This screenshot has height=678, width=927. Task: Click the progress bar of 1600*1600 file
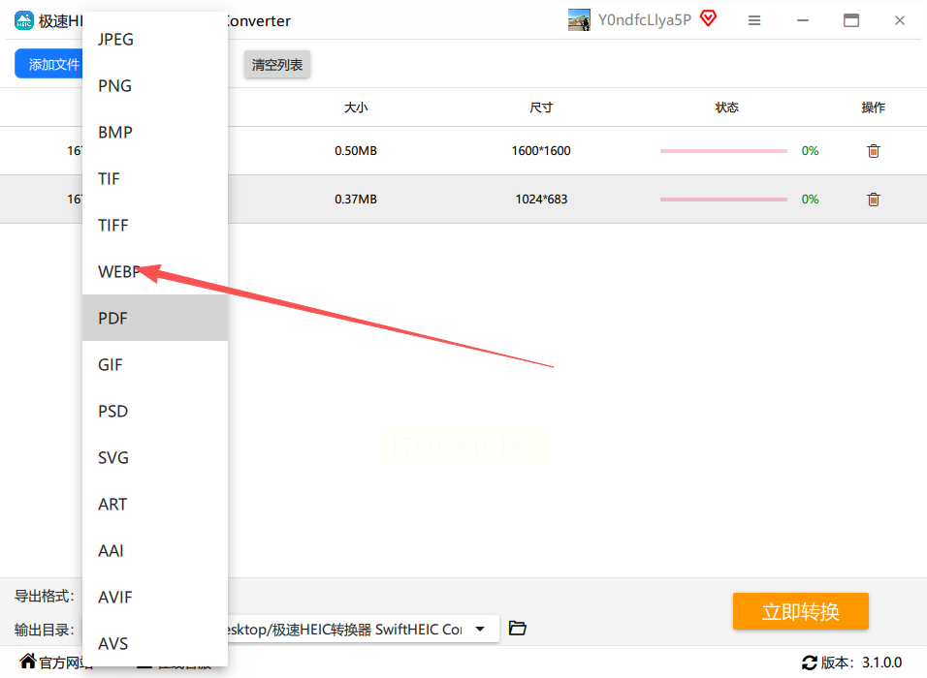[x=723, y=151]
